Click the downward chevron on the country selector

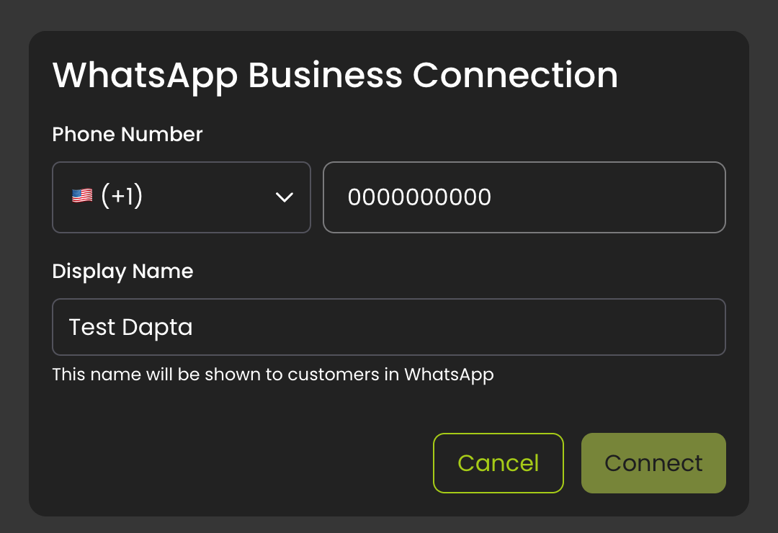pyautogui.click(x=285, y=196)
